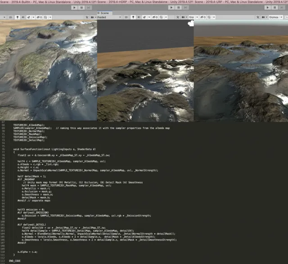288x264 pixels.
Task: Open component tools icon in the Builtin window
Action: 87,17
